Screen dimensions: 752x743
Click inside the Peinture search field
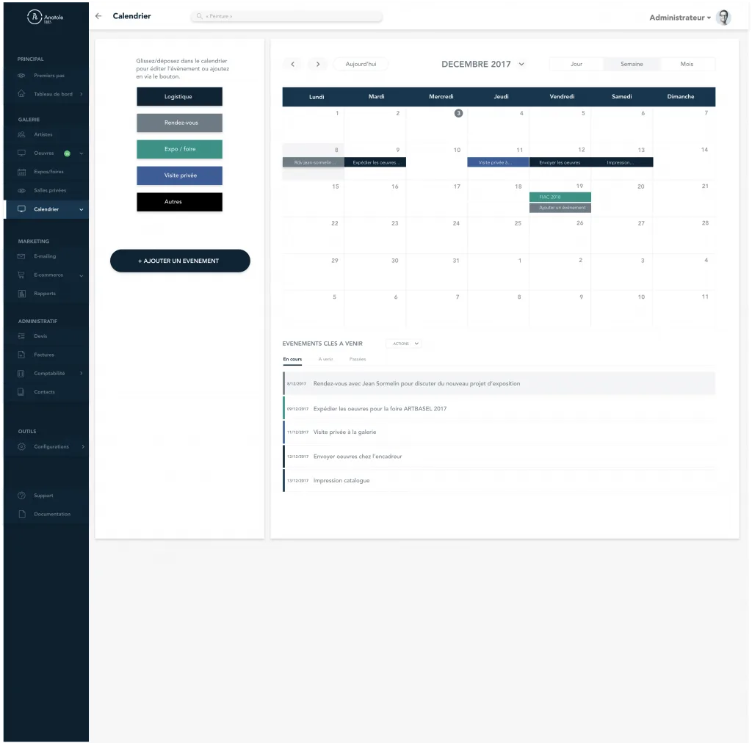pos(287,16)
